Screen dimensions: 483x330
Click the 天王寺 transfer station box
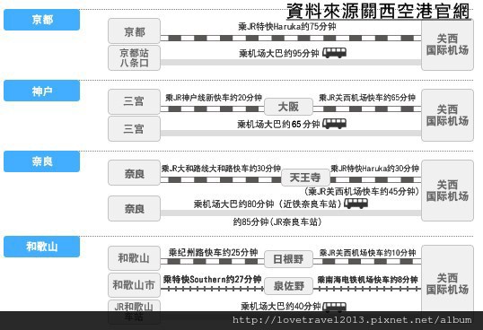pos(305,178)
